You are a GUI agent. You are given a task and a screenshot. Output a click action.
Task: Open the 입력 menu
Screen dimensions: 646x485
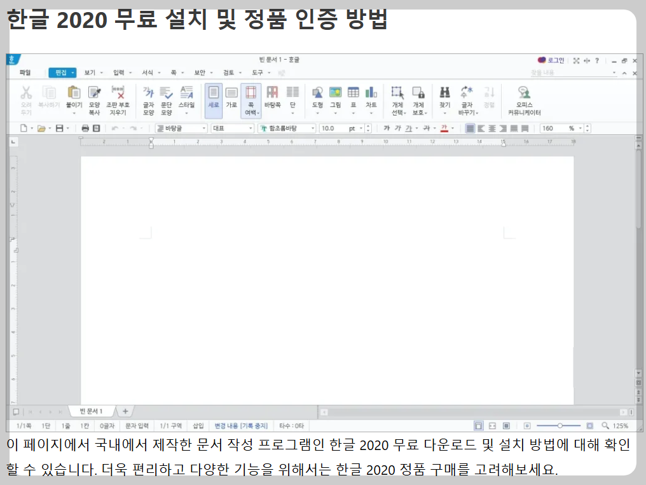pyautogui.click(x=119, y=72)
